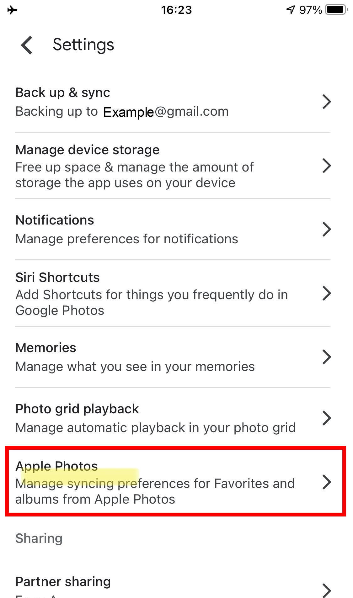Viewport: 353px width, 598px height.
Task: Tap the chevron on Apple Photos row
Action: tap(327, 482)
